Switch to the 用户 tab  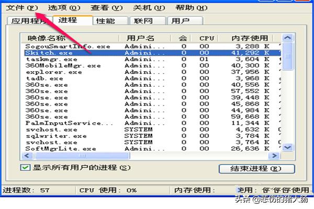(184, 21)
